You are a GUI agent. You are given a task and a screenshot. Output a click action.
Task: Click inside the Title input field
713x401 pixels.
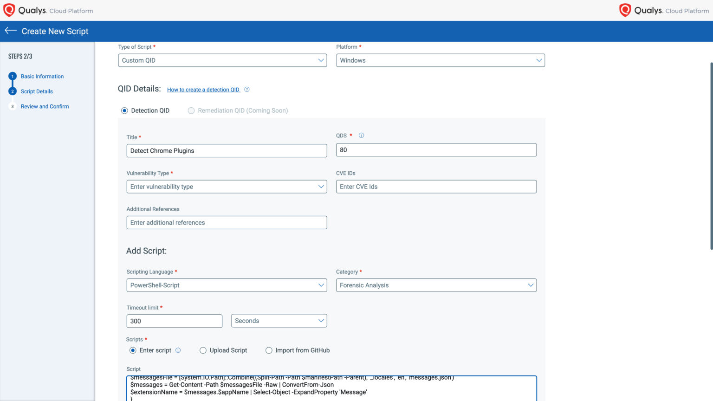click(x=227, y=150)
